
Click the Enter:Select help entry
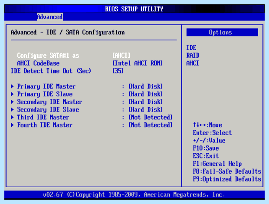(x=212, y=133)
